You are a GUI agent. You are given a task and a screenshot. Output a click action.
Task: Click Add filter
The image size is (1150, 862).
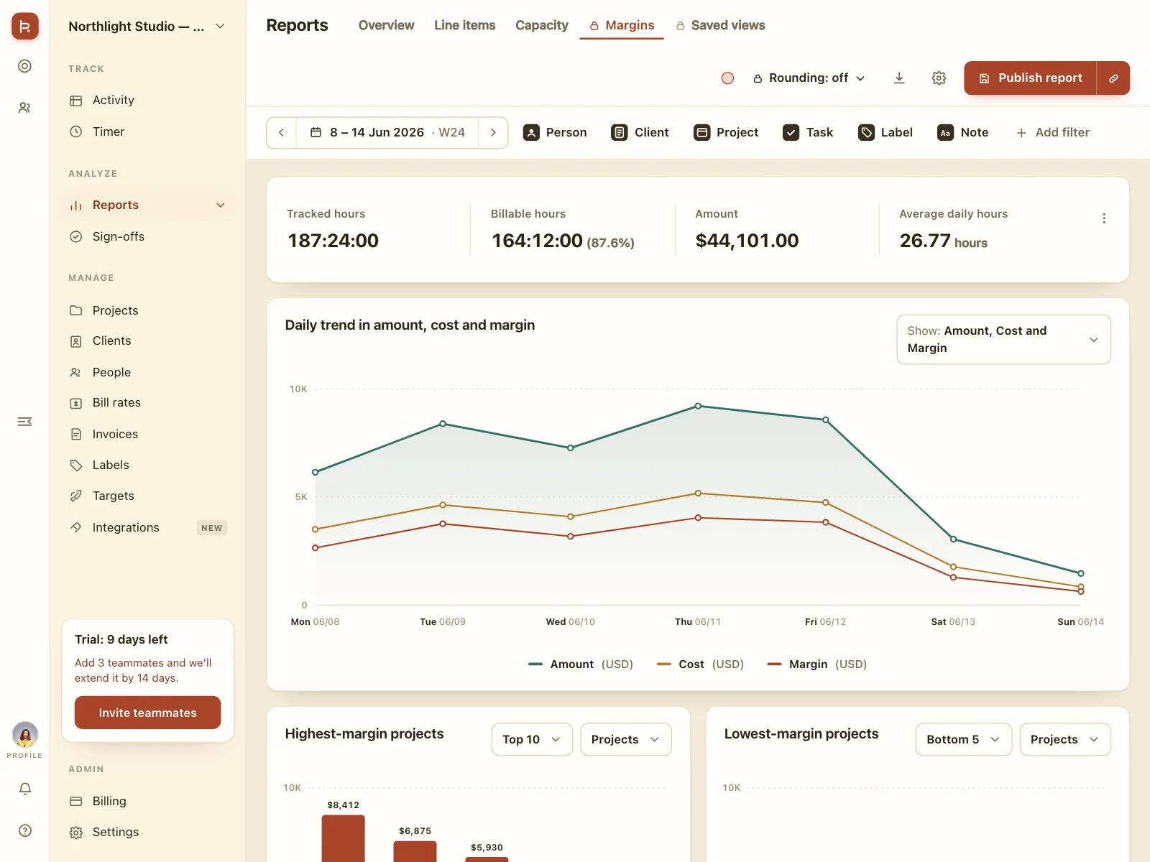pyautogui.click(x=1052, y=133)
